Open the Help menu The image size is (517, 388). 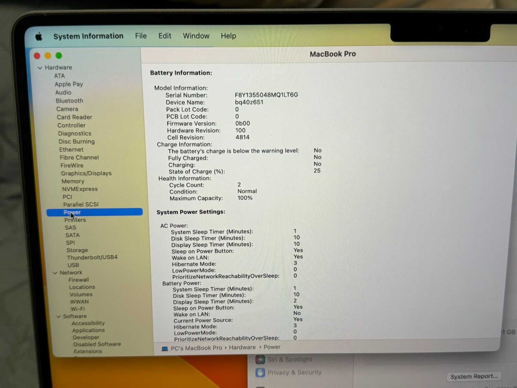coord(228,36)
